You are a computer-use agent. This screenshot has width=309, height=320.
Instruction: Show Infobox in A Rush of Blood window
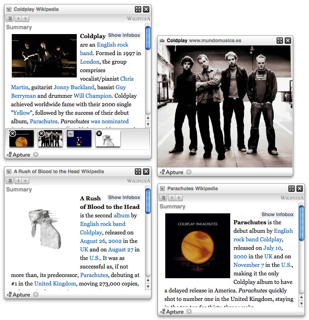(x=124, y=198)
